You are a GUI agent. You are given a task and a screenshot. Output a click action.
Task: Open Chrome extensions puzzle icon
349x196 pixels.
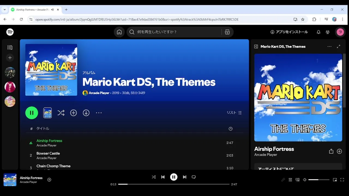[x=314, y=19]
